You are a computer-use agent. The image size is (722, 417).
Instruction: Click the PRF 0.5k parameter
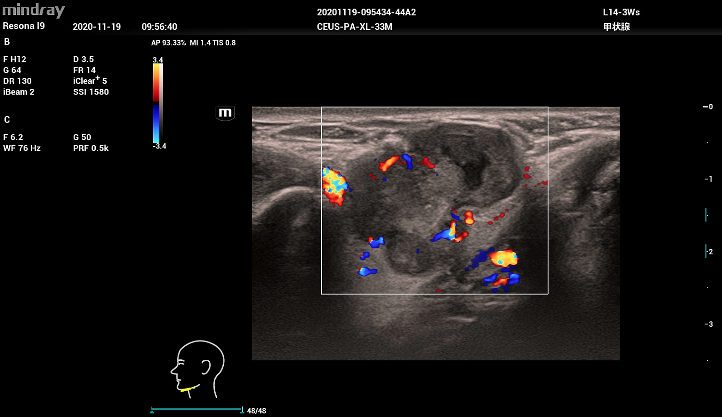(90, 148)
